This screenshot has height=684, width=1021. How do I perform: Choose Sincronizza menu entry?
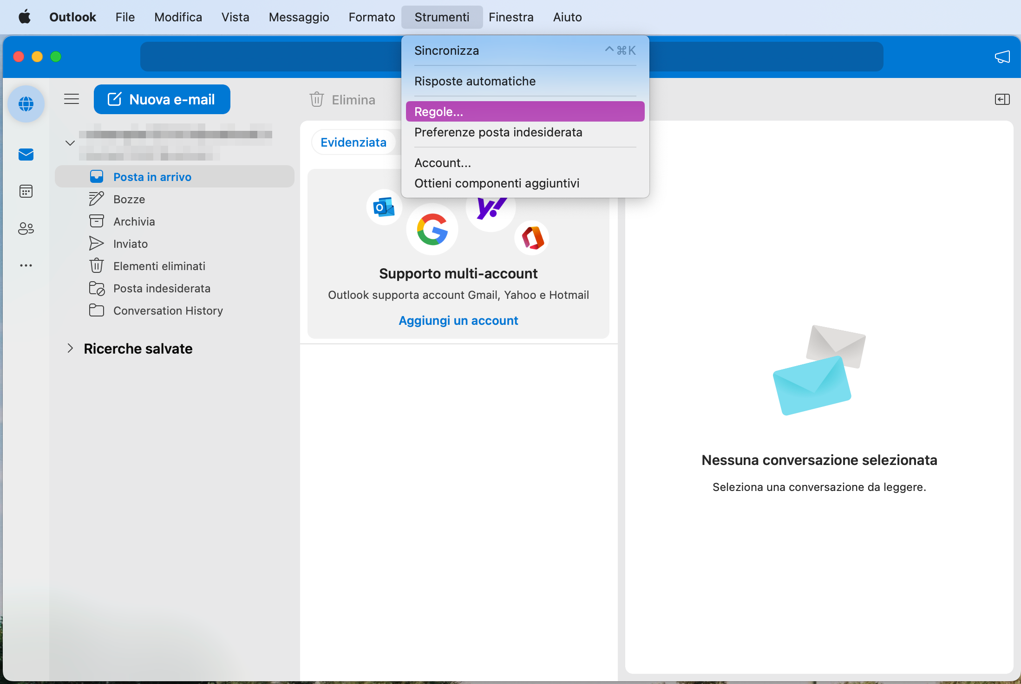pos(525,51)
